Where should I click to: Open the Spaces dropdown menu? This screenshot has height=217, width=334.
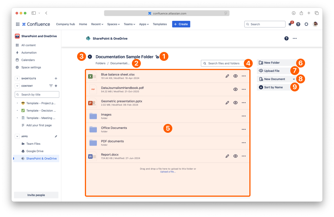point(113,24)
